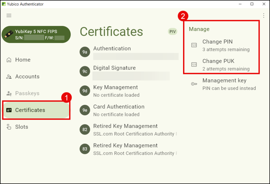Click the PIV badge chip
Screen dimensions: 270x184
click(x=172, y=32)
